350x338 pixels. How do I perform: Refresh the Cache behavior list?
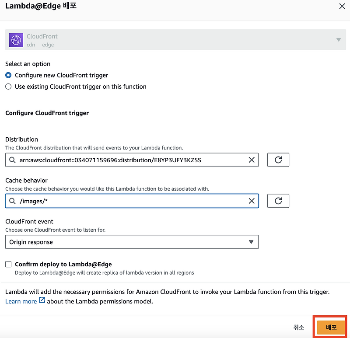click(x=279, y=201)
